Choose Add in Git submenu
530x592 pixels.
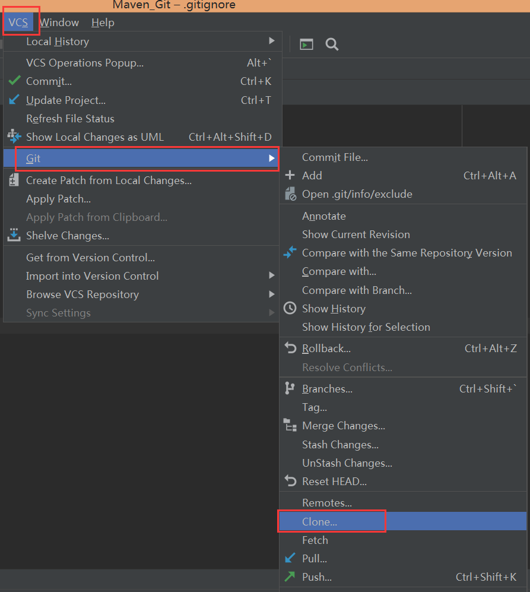403,176
